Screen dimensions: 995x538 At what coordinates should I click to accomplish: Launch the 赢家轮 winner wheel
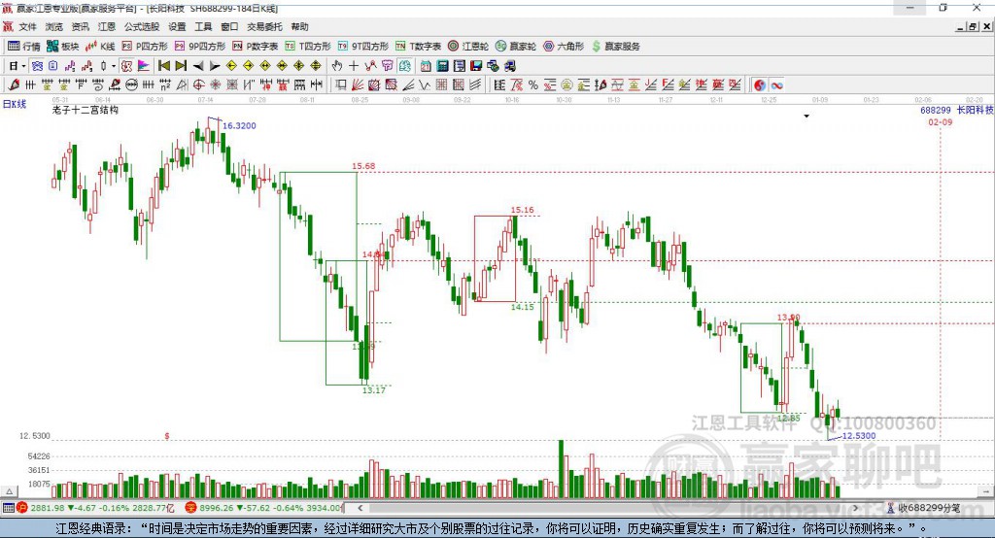516,47
